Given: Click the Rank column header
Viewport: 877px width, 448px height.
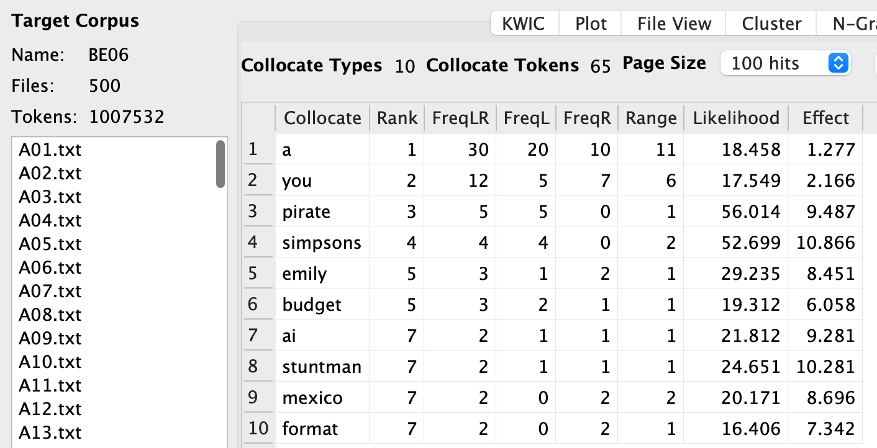Looking at the screenshot, I should pyautogui.click(x=397, y=118).
